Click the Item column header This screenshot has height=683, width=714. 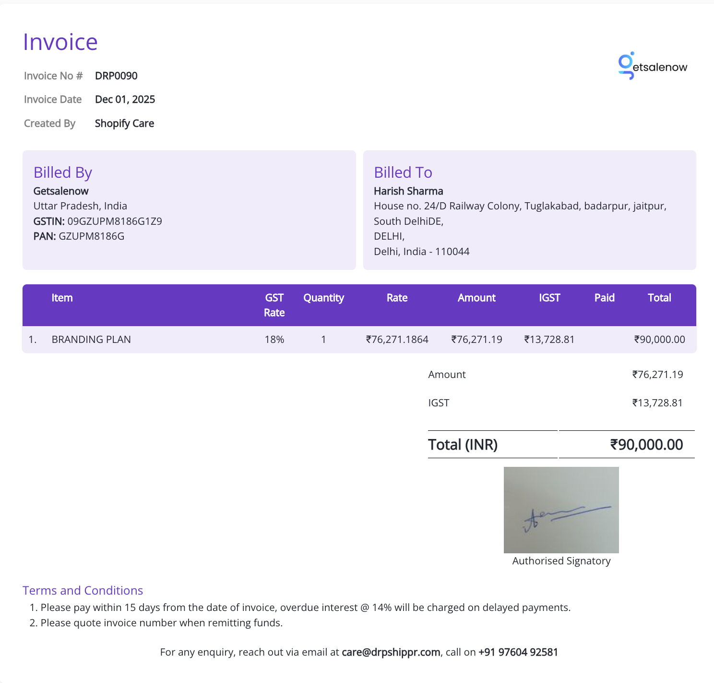click(62, 298)
